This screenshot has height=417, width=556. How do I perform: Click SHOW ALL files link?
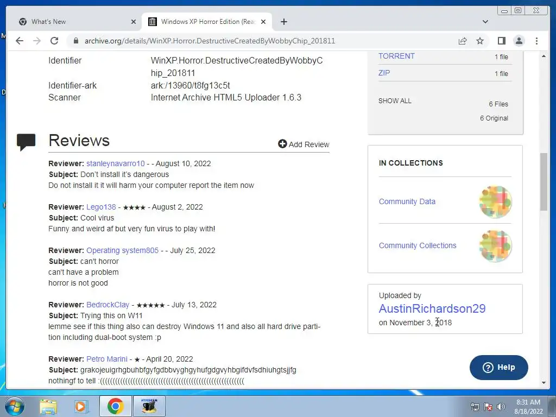(395, 100)
